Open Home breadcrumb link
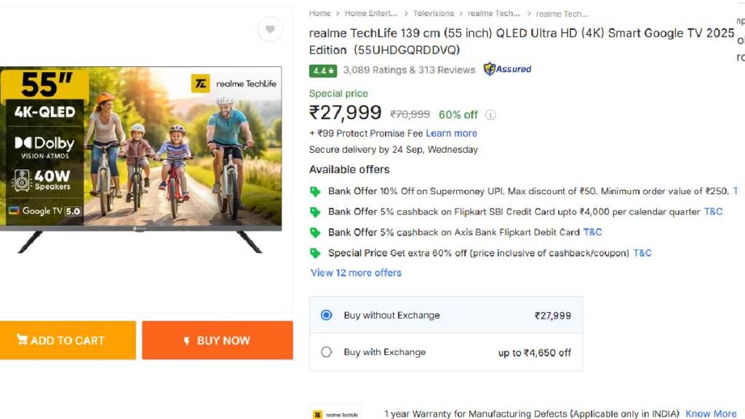The height and width of the screenshot is (419, 745). [319, 13]
